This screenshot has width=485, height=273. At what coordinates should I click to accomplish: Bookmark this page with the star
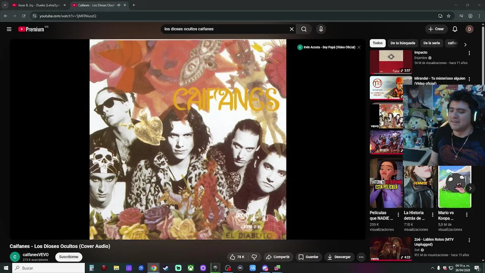click(x=449, y=16)
